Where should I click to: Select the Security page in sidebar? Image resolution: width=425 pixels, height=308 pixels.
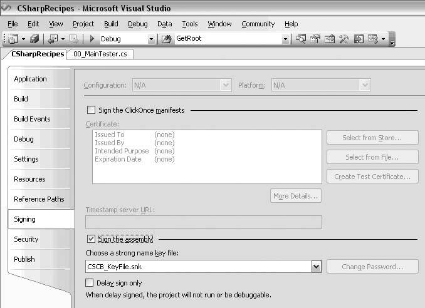[x=26, y=239]
